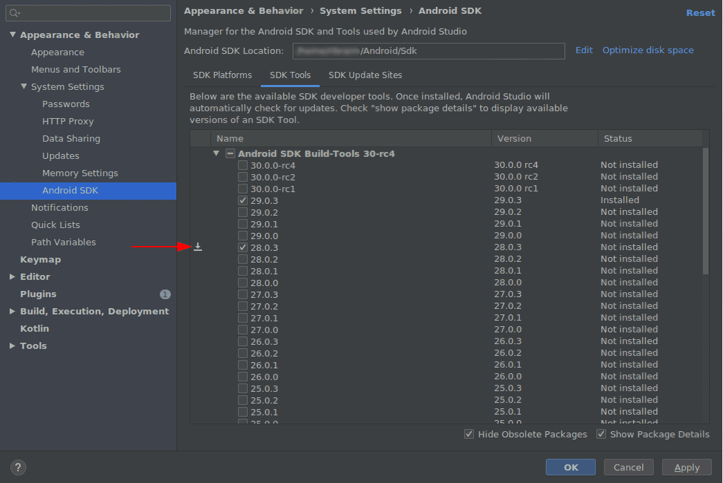The width and height of the screenshot is (723, 483).
Task: Collapse the Android SDK Build-Tools list
Action: click(217, 153)
